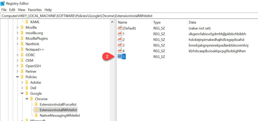Select the NativeMessagingWhitelist folder icon

pyautogui.click(x=36, y=115)
